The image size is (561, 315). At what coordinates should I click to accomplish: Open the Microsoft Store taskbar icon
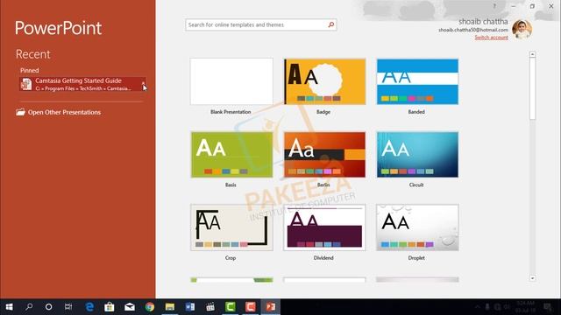pyautogui.click(x=110, y=307)
